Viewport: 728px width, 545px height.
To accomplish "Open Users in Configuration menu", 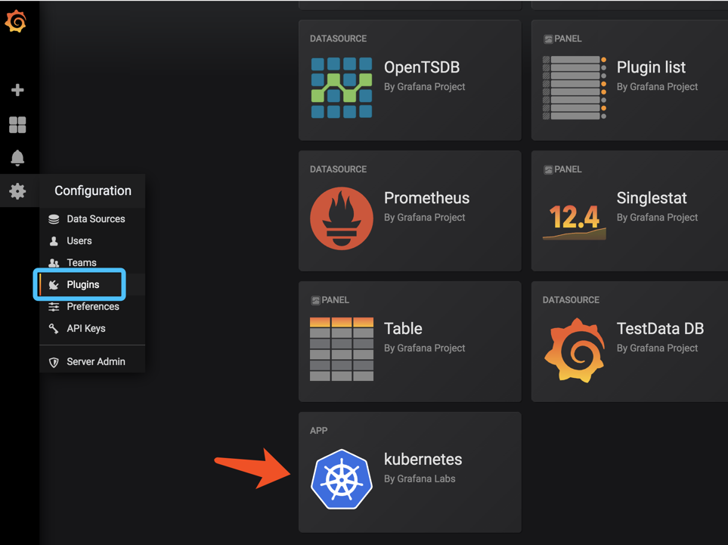I will click(x=79, y=240).
